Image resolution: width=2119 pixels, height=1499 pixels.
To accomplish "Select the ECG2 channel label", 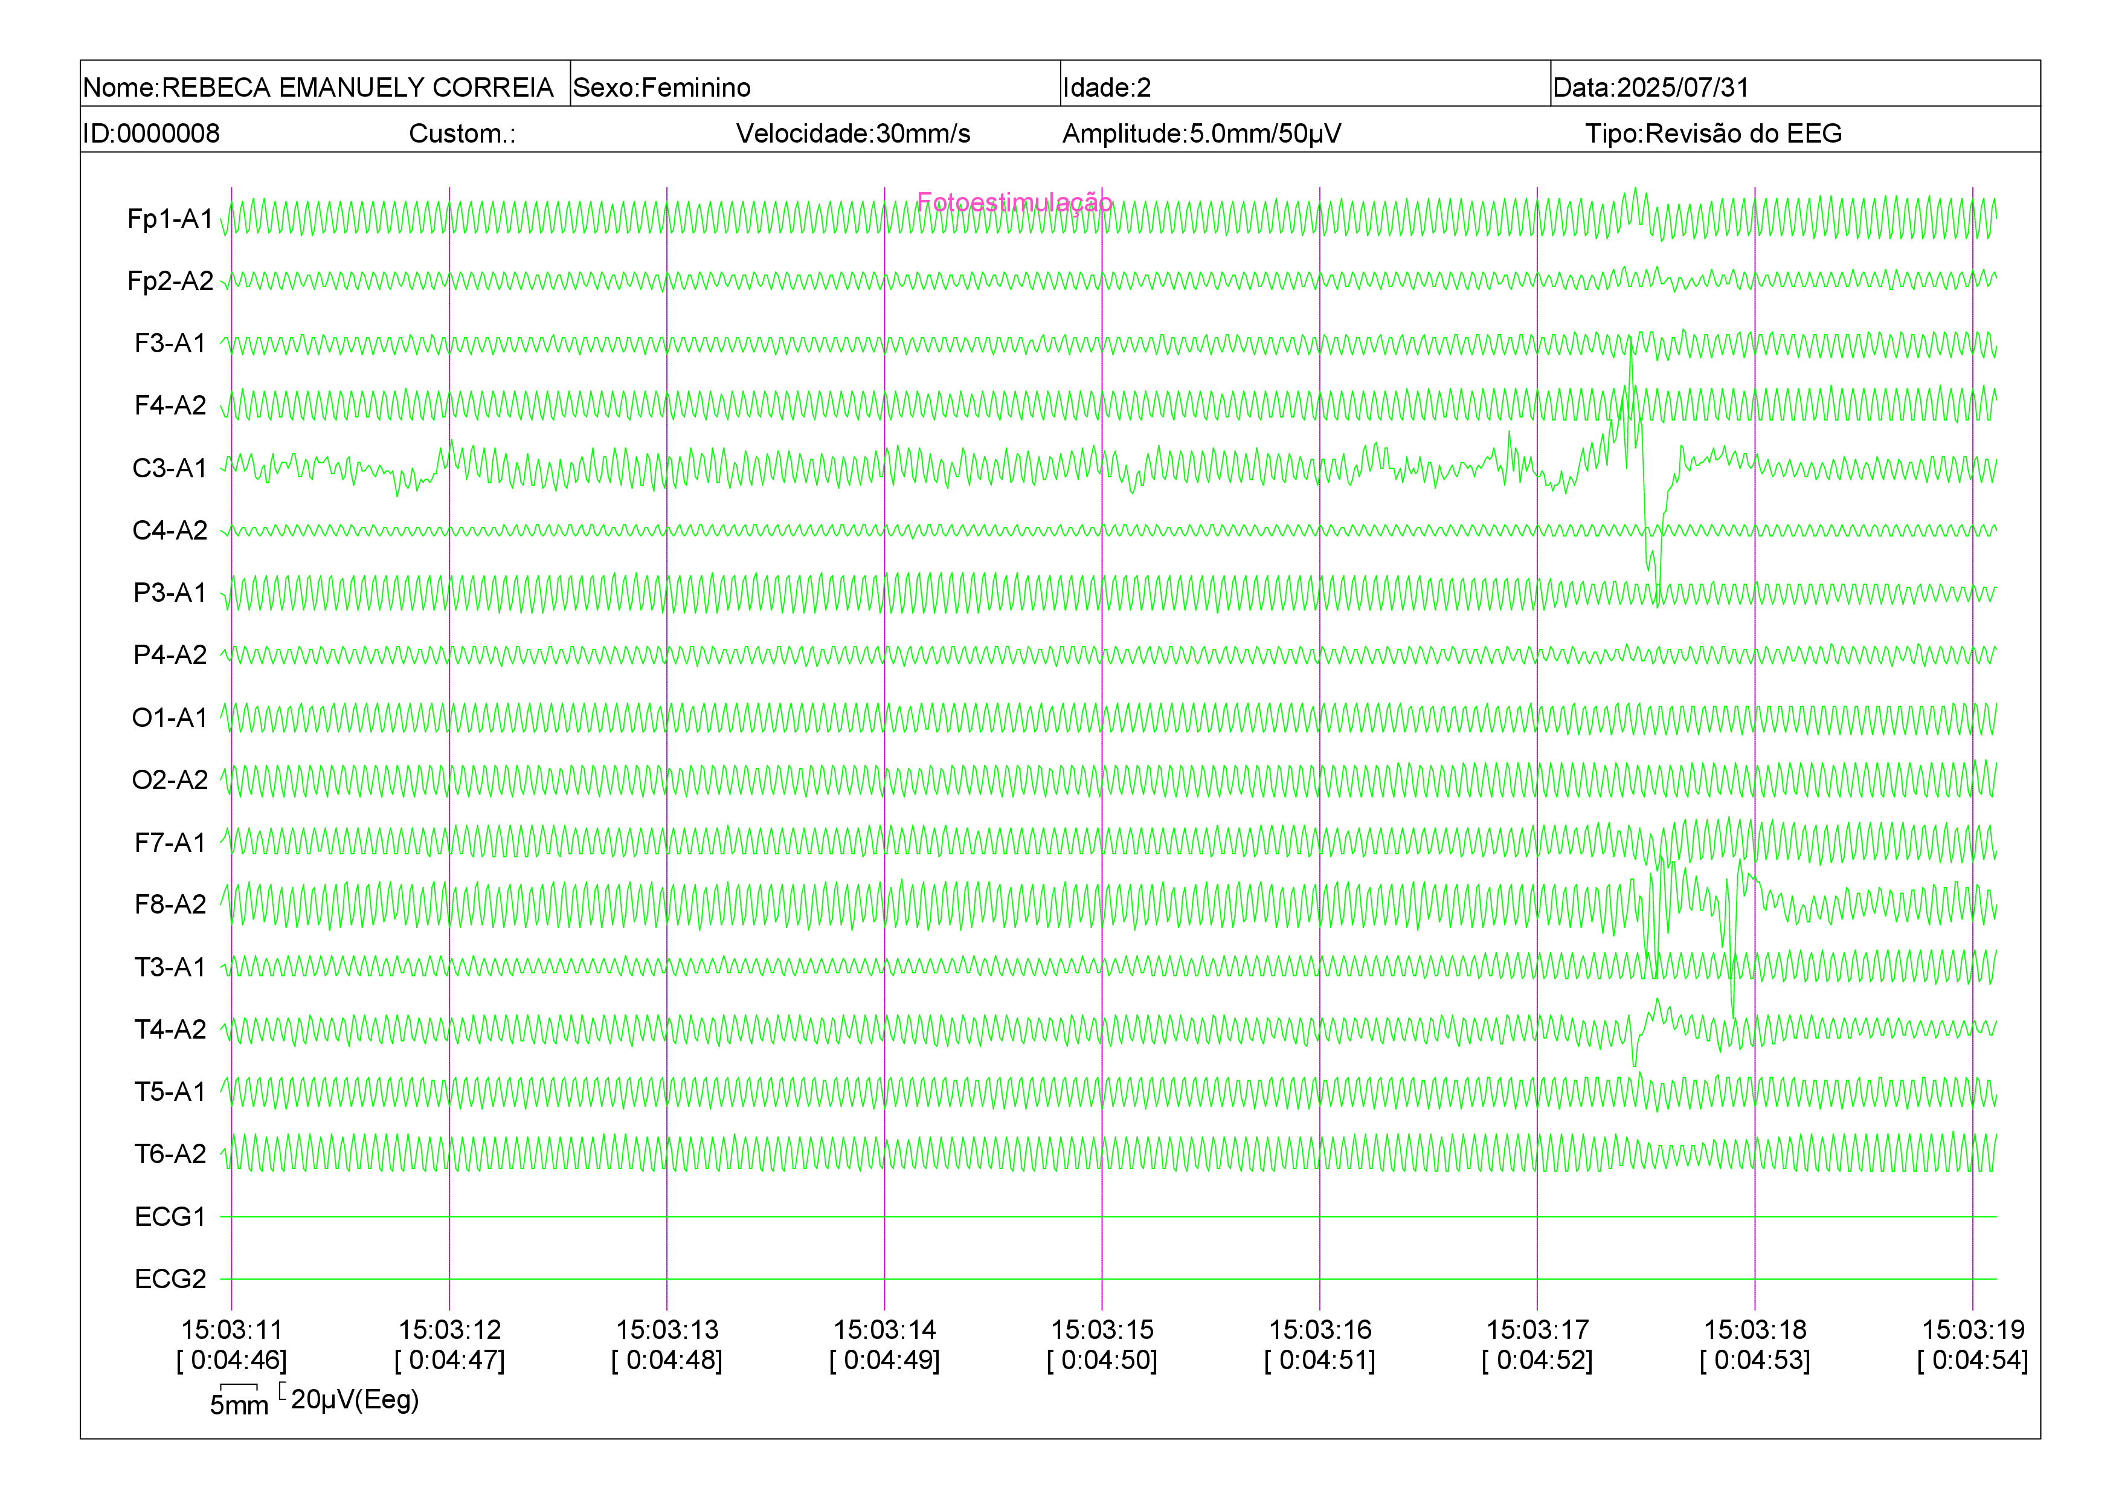I will 170,1278.
